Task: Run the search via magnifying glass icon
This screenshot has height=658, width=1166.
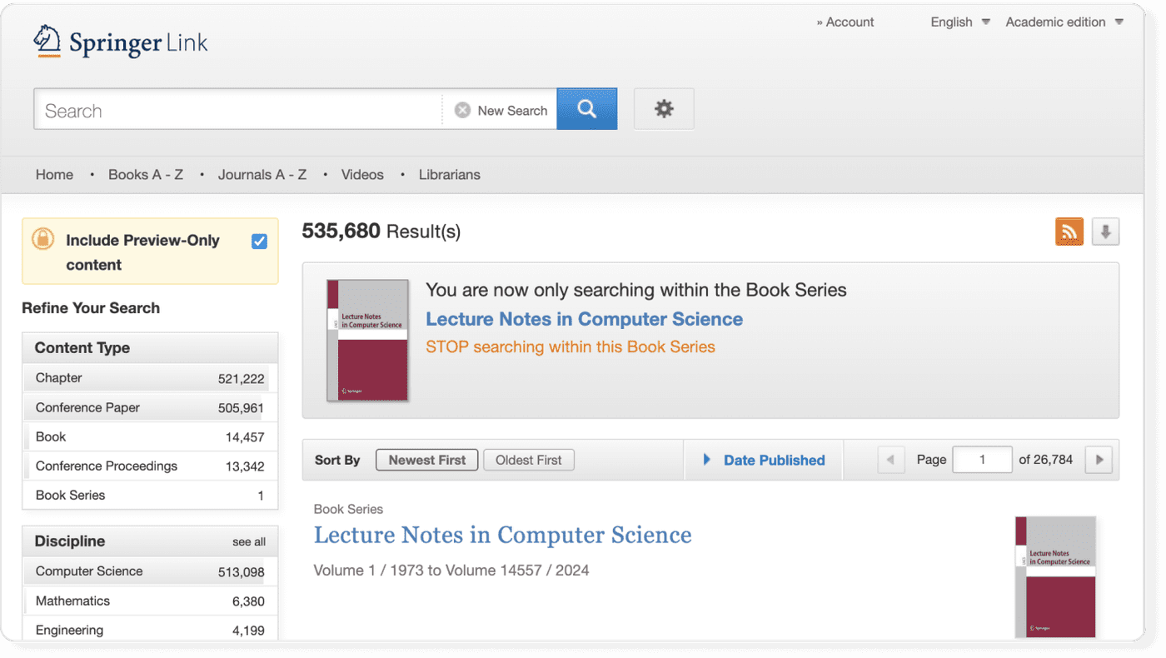Action: tap(586, 108)
